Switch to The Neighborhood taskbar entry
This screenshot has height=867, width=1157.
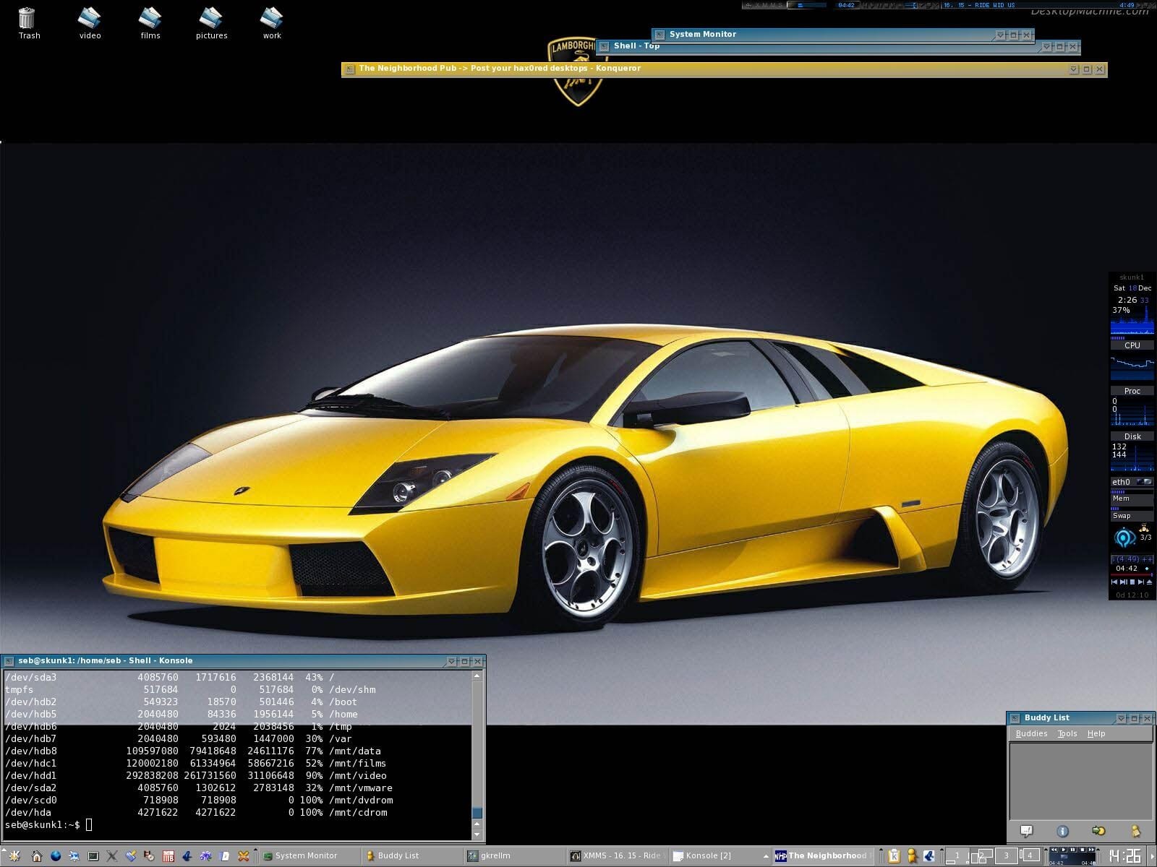(822, 856)
